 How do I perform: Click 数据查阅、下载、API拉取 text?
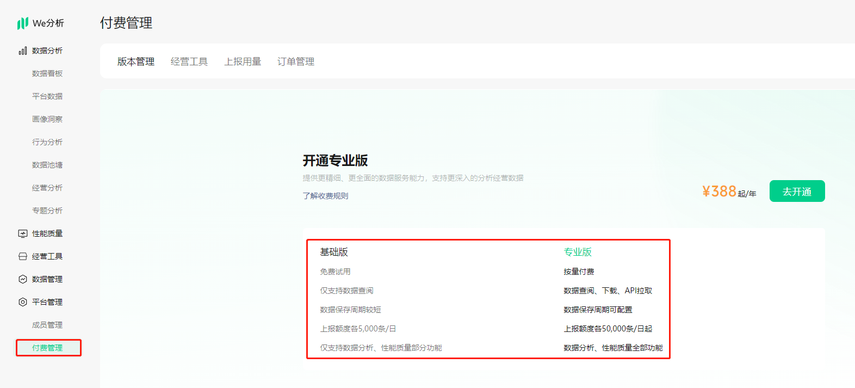608,291
